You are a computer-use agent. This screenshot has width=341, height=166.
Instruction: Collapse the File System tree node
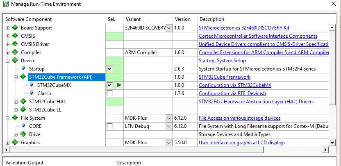8,118
